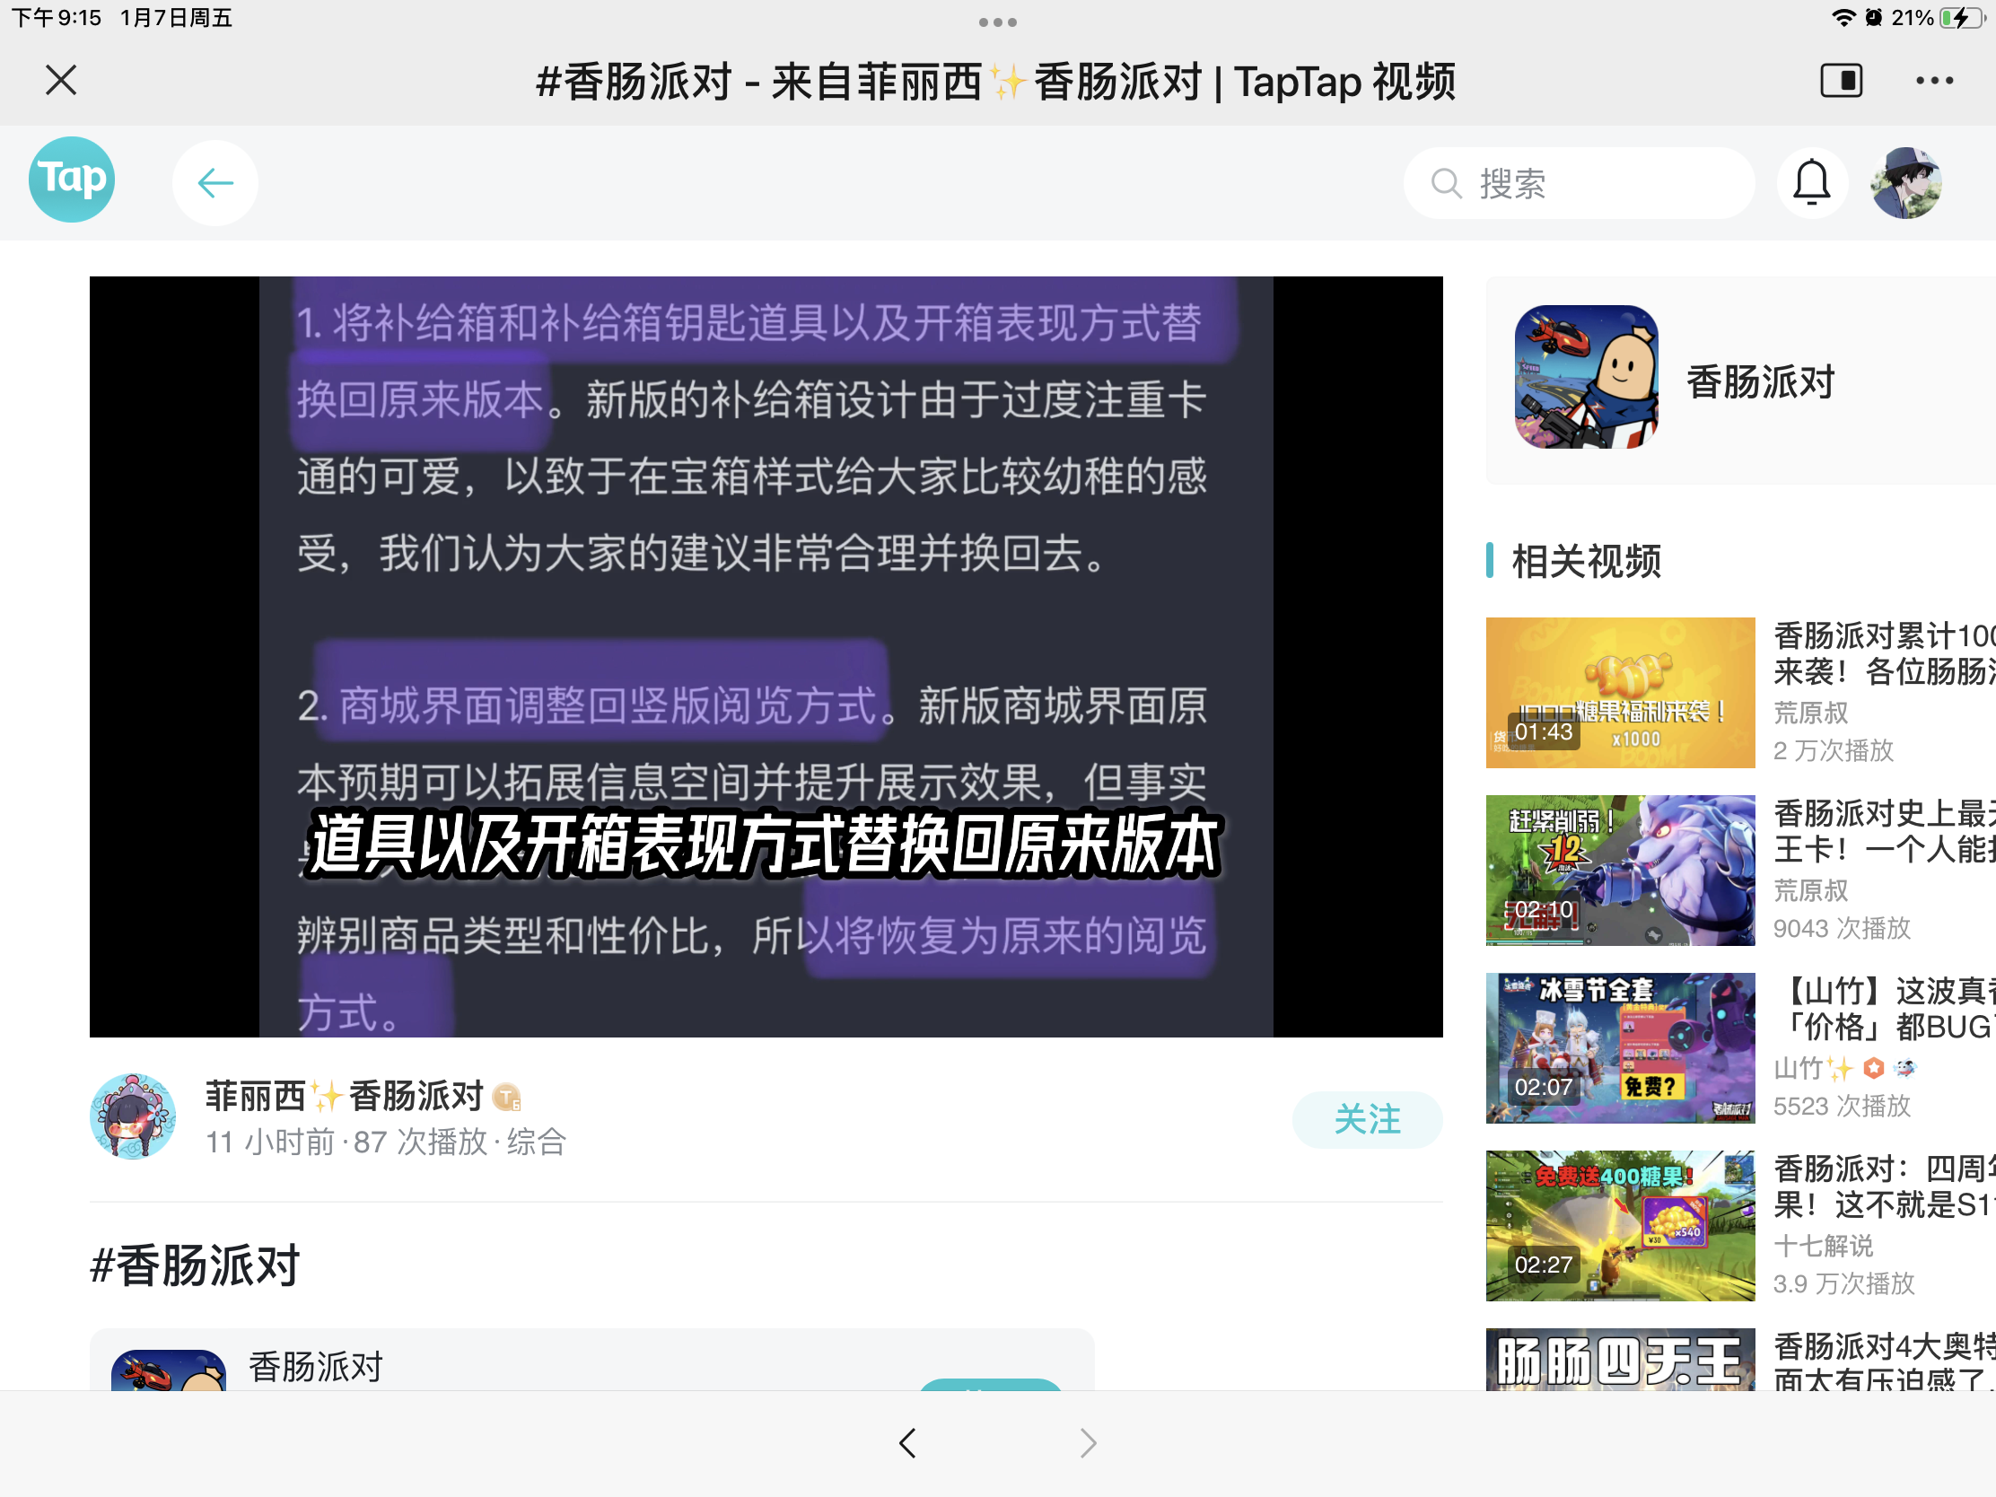1996x1497 pixels.
Task: Open the author name 菲丽西✨香肠派对
Action: [x=345, y=1097]
